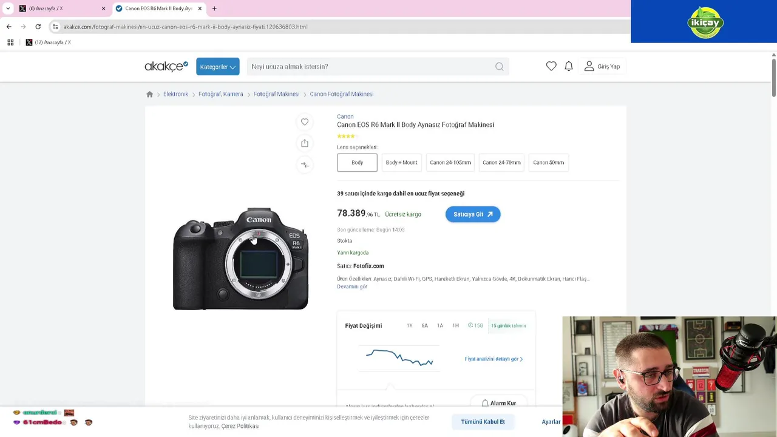The image size is (777, 437).
Task: Open a new browser tab with plus
Action: pyautogui.click(x=214, y=8)
